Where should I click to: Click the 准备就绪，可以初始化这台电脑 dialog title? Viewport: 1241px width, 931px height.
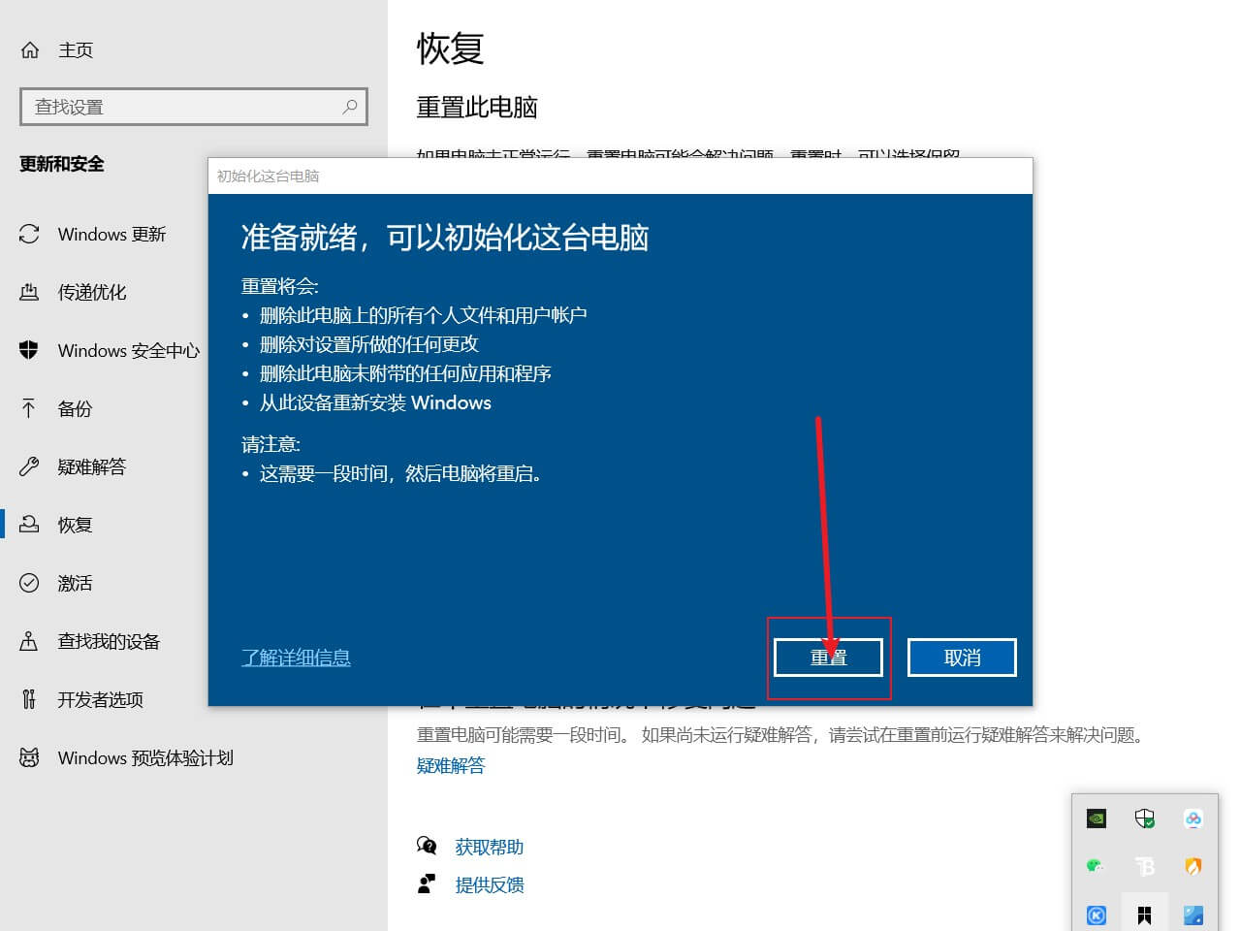[445, 238]
